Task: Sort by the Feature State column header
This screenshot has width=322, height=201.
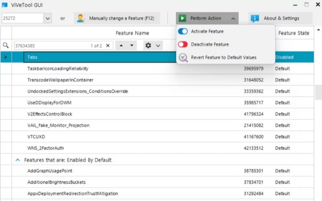Action: (294, 33)
